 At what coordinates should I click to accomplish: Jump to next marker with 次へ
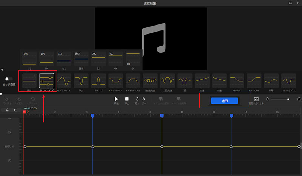pos(143,99)
